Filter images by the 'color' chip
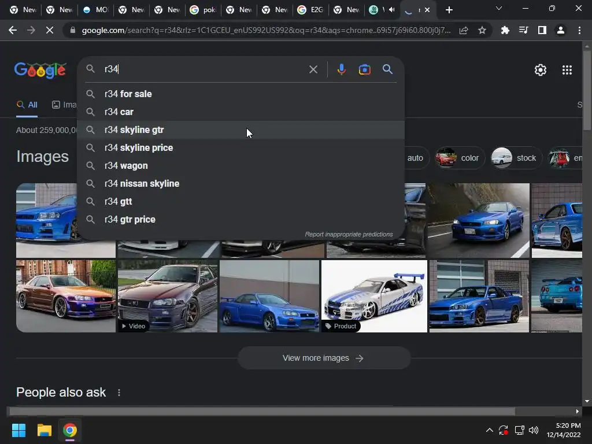The image size is (592, 444). click(458, 158)
